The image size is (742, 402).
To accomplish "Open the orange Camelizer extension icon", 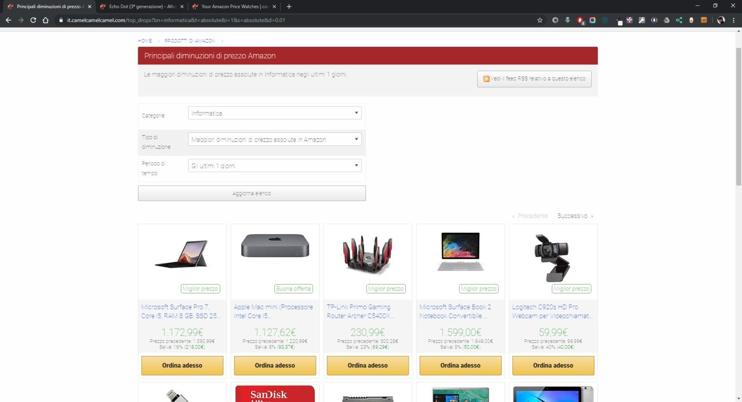I will click(x=704, y=20).
